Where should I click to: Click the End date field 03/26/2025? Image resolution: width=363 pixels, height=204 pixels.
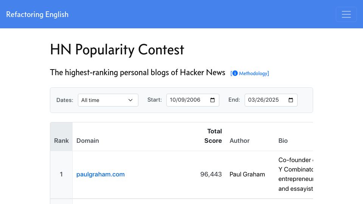click(271, 100)
